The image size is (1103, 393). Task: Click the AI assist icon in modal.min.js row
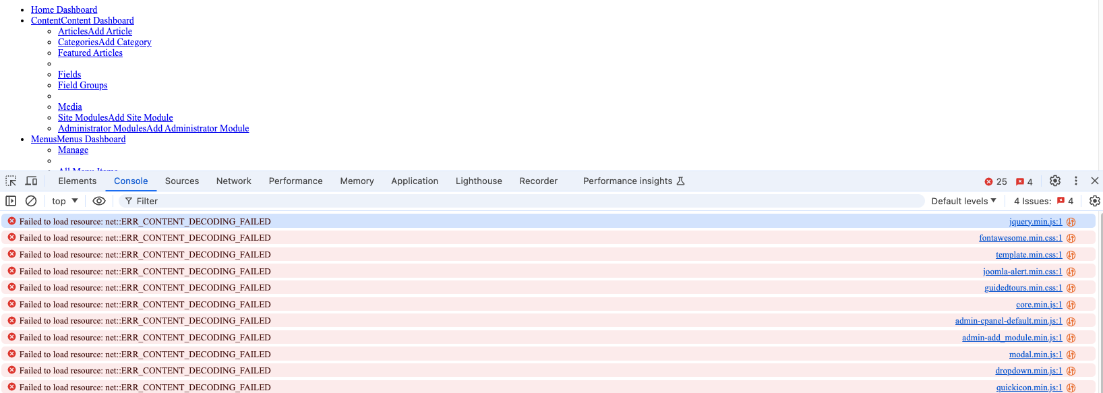pos(1071,355)
